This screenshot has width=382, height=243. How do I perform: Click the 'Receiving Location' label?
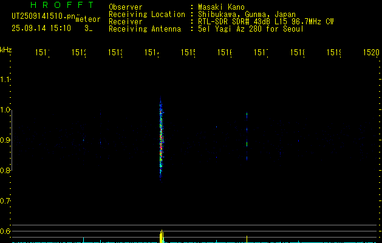[147, 15]
